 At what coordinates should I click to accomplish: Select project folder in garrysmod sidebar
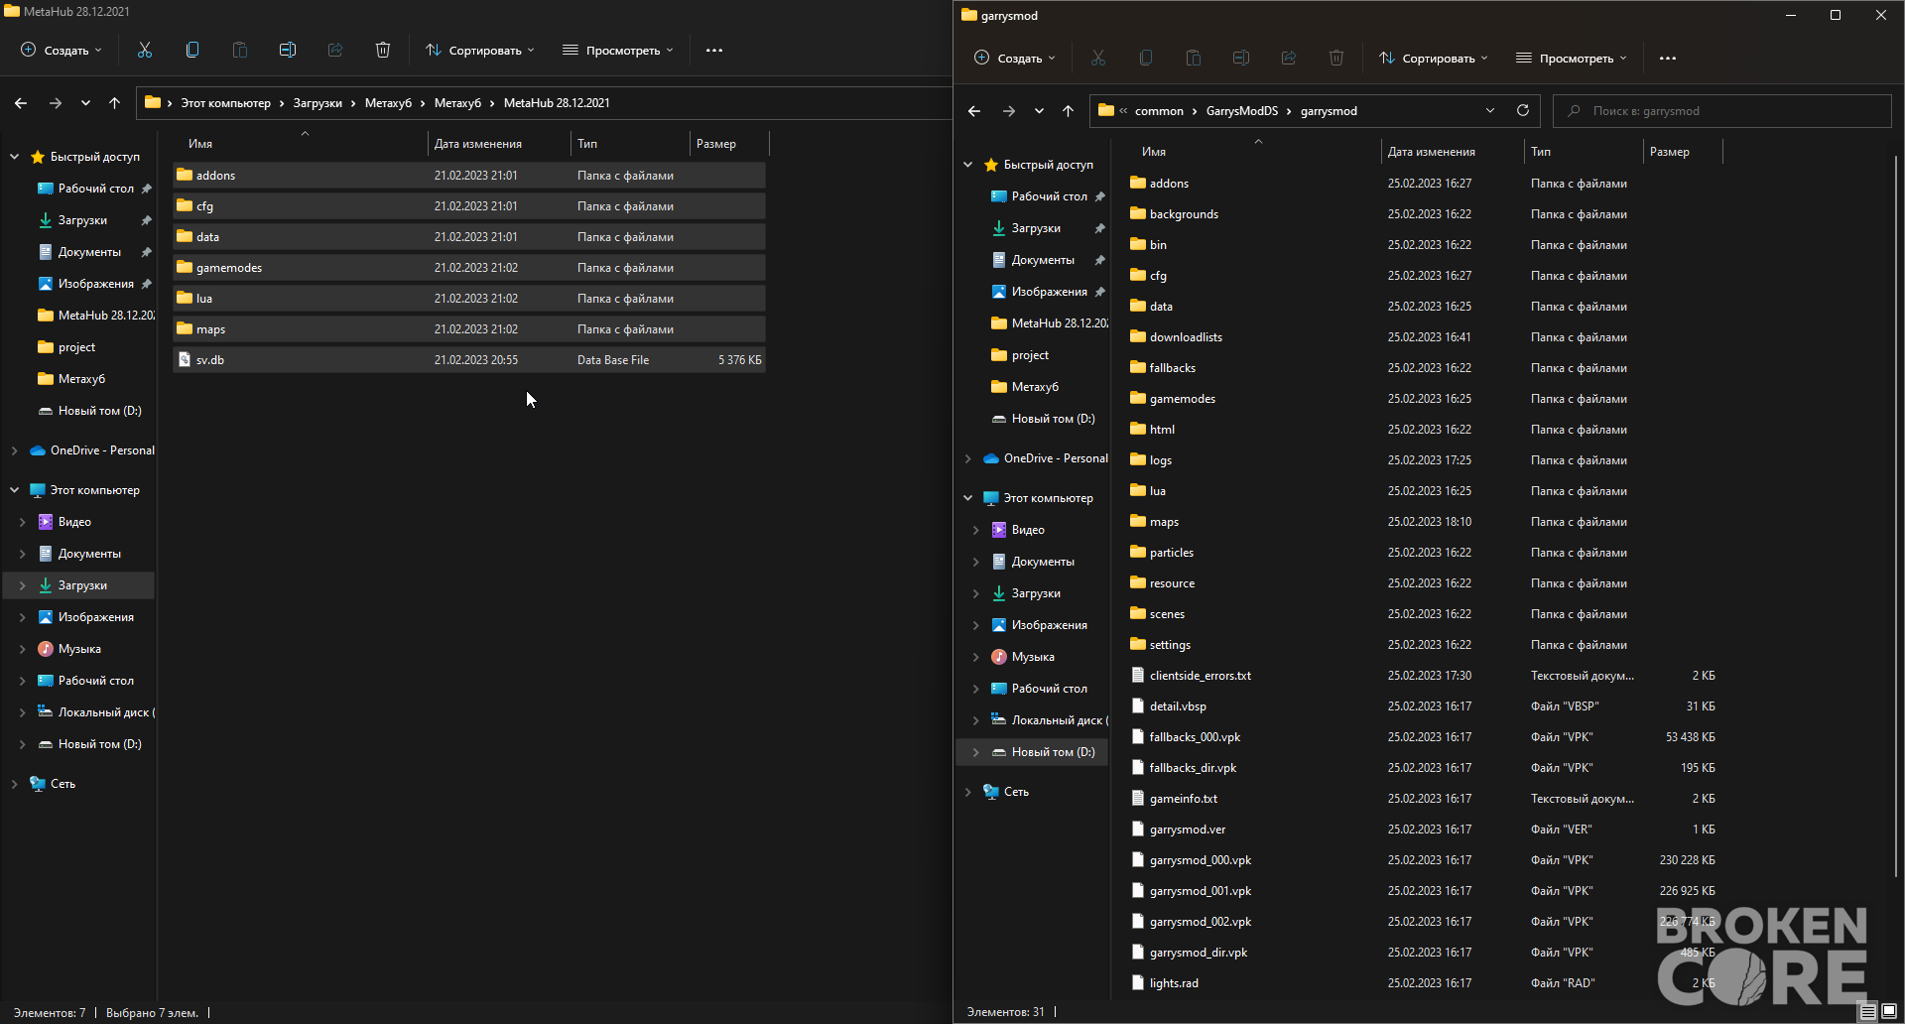tap(1030, 355)
